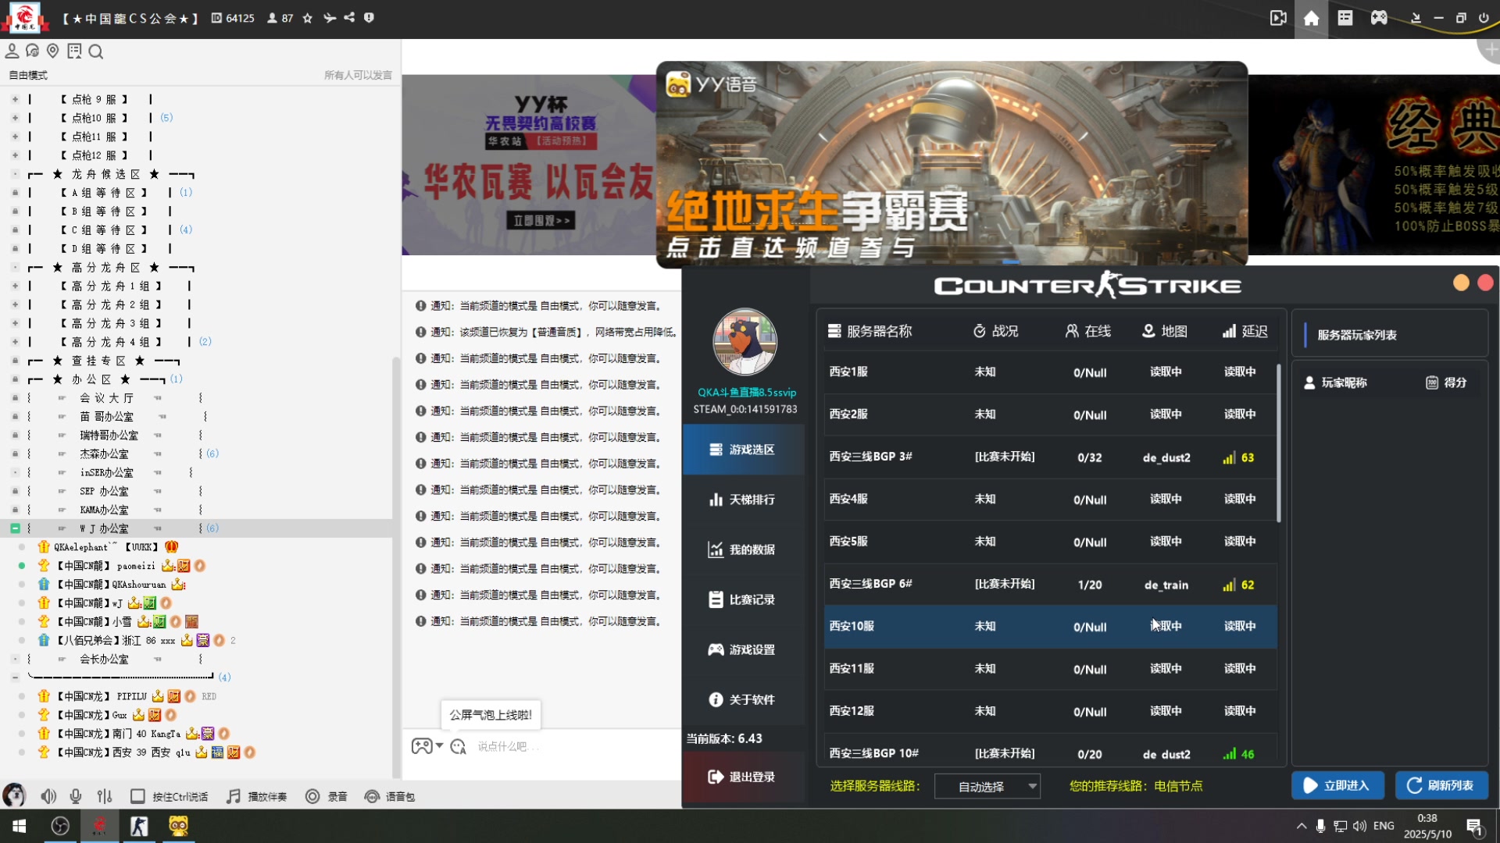Screen dimensions: 1500x843
Task: Open the 会议大厅 channel
Action: pyautogui.click(x=106, y=398)
